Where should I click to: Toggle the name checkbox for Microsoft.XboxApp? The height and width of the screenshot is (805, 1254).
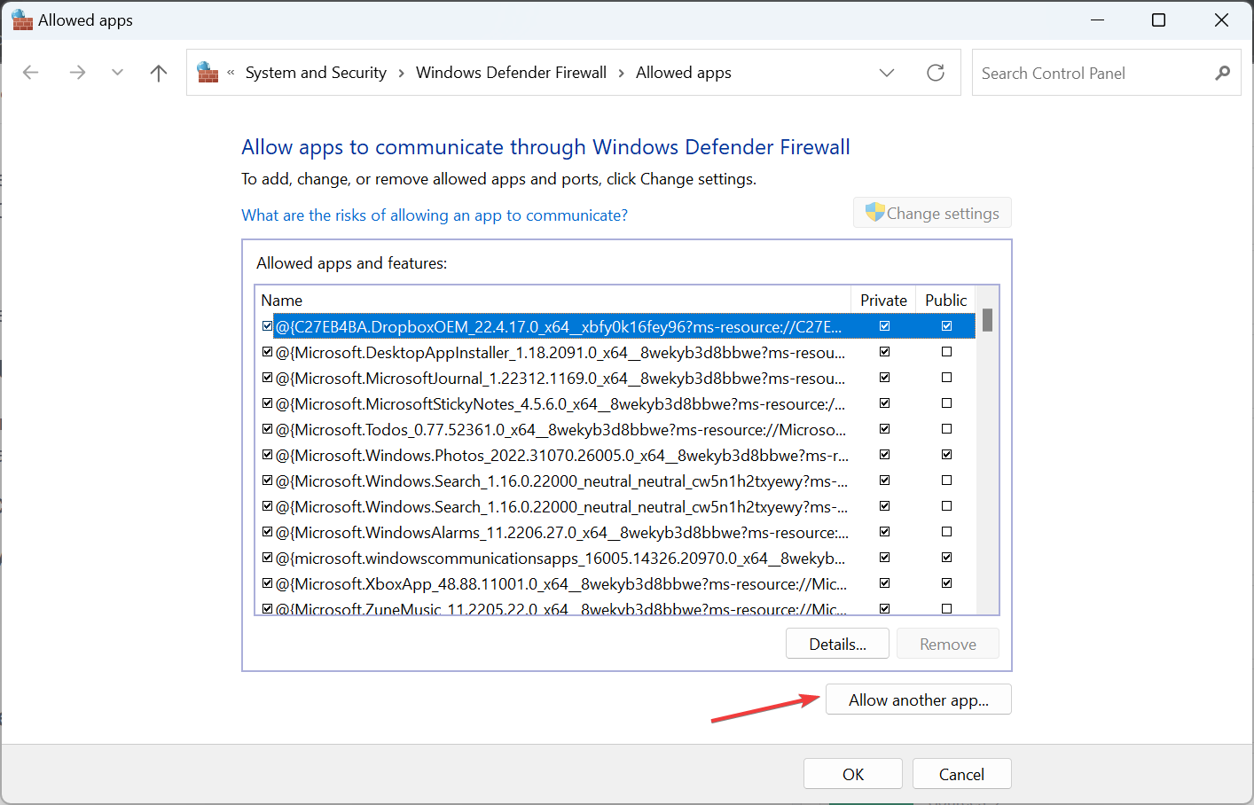[x=267, y=583]
